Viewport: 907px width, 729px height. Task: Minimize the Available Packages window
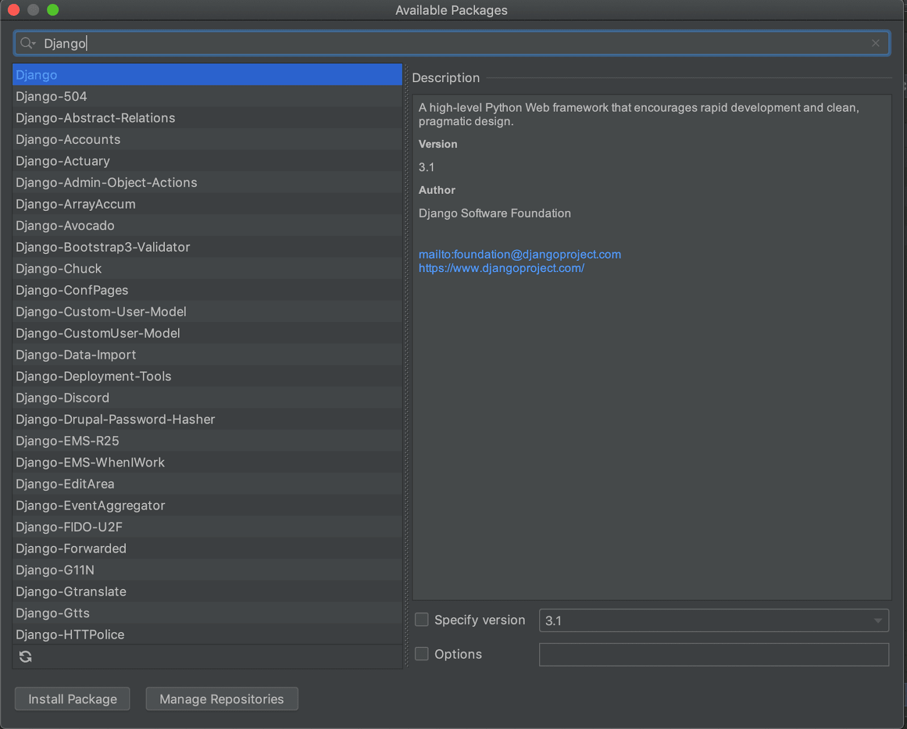coord(33,10)
